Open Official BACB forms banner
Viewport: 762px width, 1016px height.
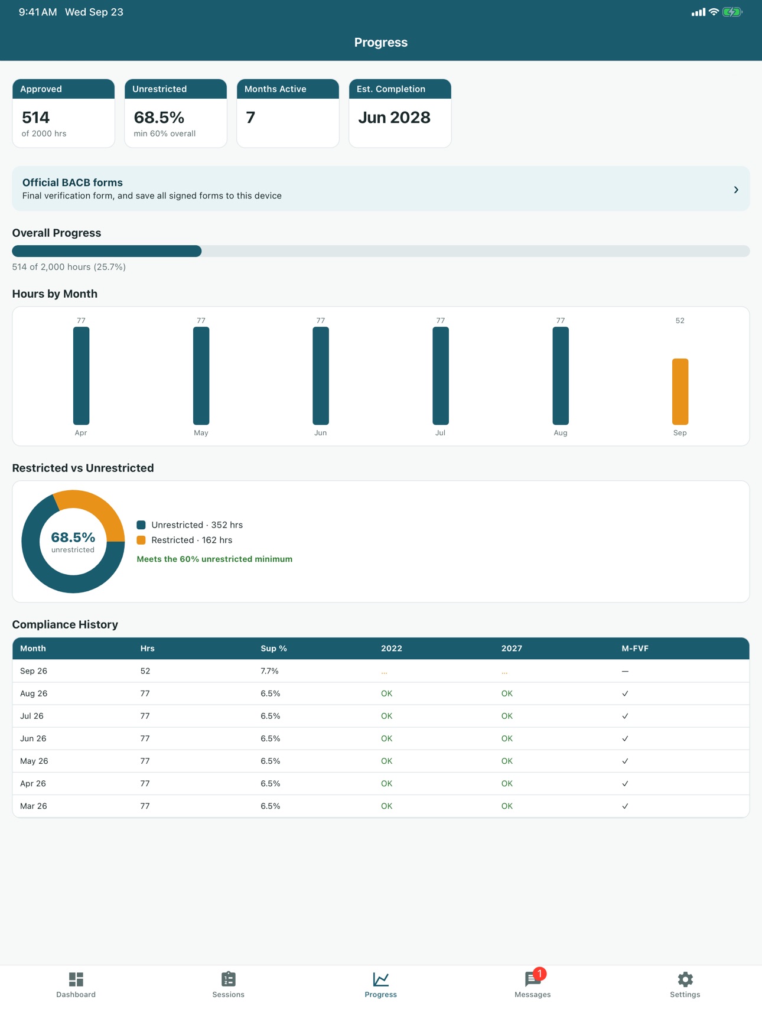point(381,188)
